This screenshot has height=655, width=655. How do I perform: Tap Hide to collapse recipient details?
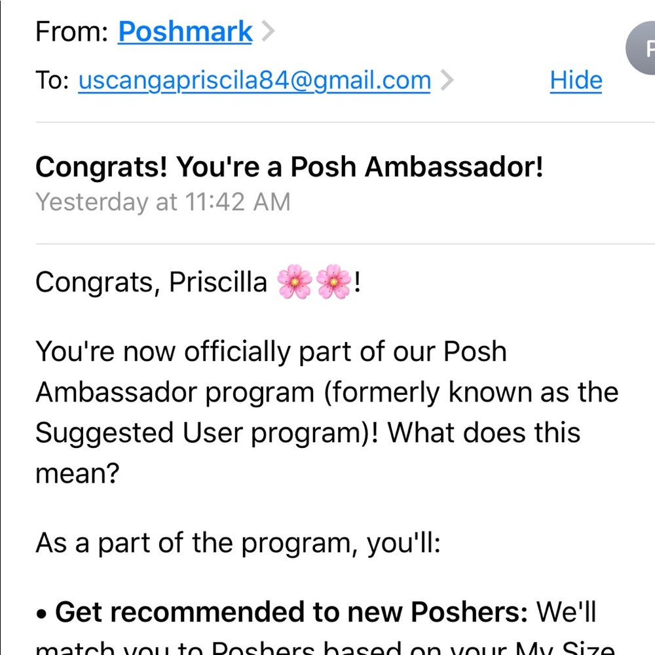pos(575,80)
